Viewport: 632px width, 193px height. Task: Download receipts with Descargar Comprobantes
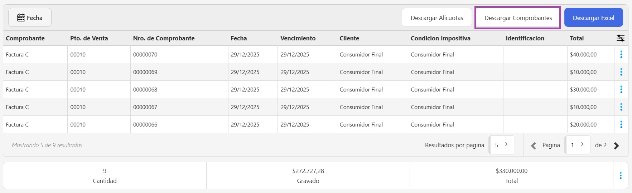[518, 18]
